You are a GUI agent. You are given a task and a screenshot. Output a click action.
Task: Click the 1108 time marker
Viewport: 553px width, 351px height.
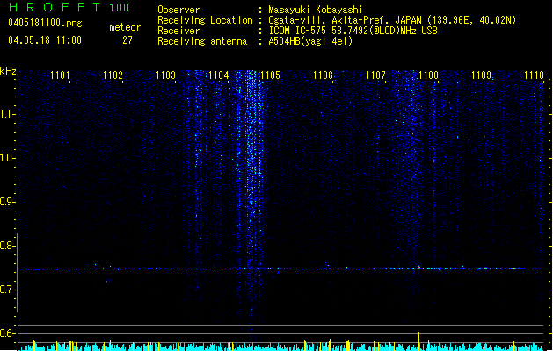[x=428, y=75]
